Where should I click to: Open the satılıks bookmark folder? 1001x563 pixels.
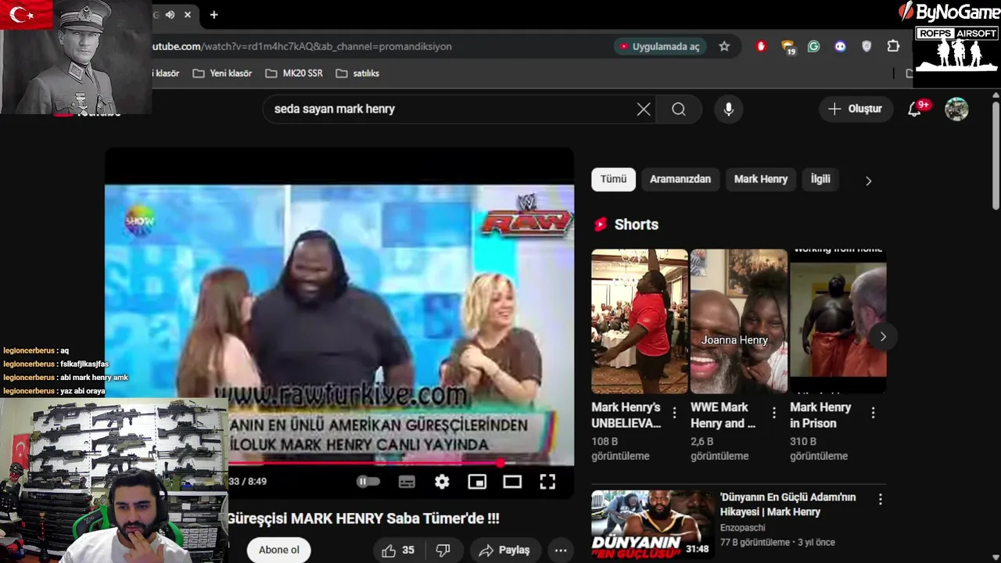coord(357,74)
